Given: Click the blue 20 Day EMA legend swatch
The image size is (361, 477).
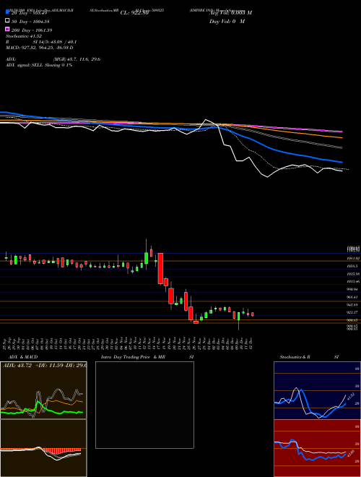Looking at the screenshot, I should pyautogui.click(x=7, y=12).
